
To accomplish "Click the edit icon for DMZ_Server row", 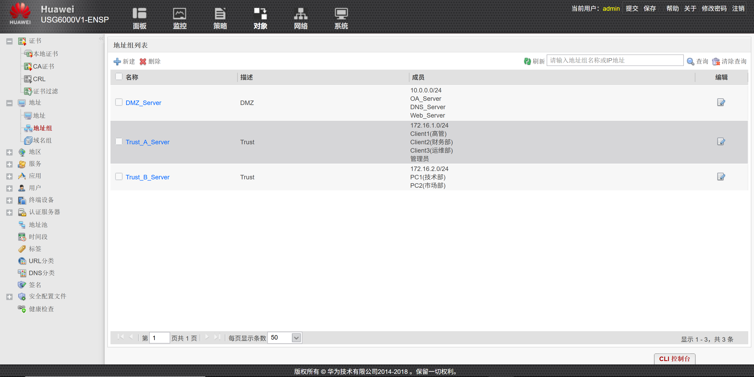I will (721, 102).
